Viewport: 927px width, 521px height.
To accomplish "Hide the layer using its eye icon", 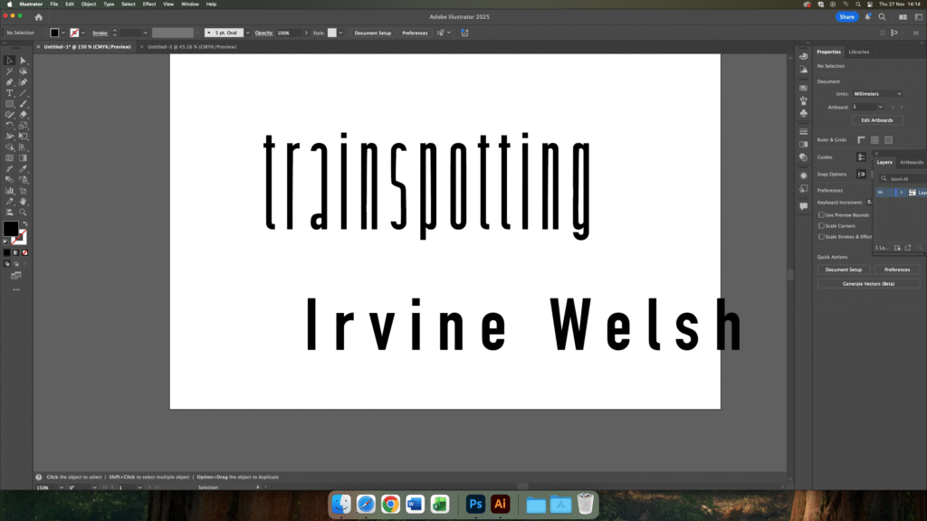I will [880, 193].
